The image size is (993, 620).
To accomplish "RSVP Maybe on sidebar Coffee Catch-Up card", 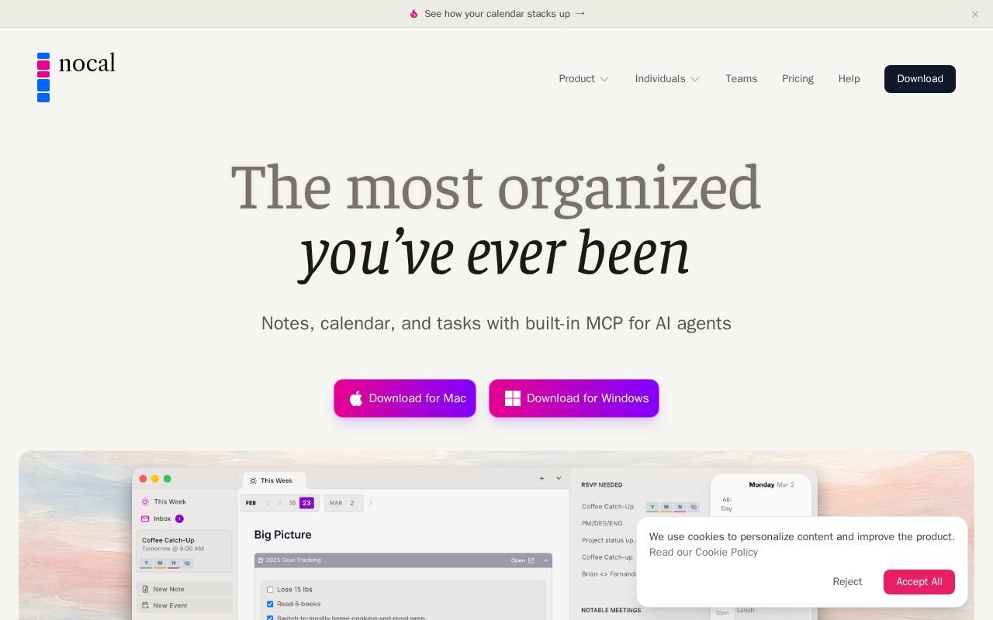I will pos(160,563).
